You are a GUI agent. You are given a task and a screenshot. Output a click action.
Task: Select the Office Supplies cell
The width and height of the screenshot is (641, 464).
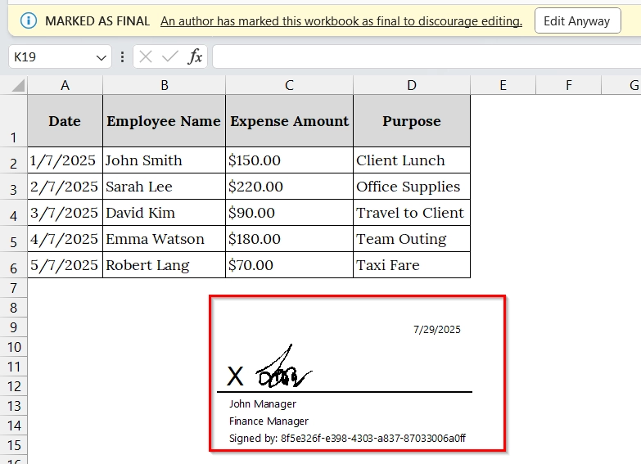point(412,187)
